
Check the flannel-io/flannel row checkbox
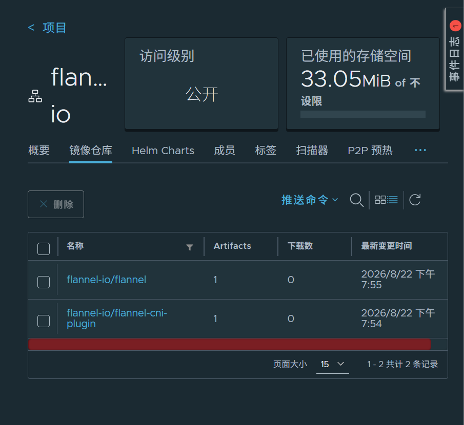[44, 282]
